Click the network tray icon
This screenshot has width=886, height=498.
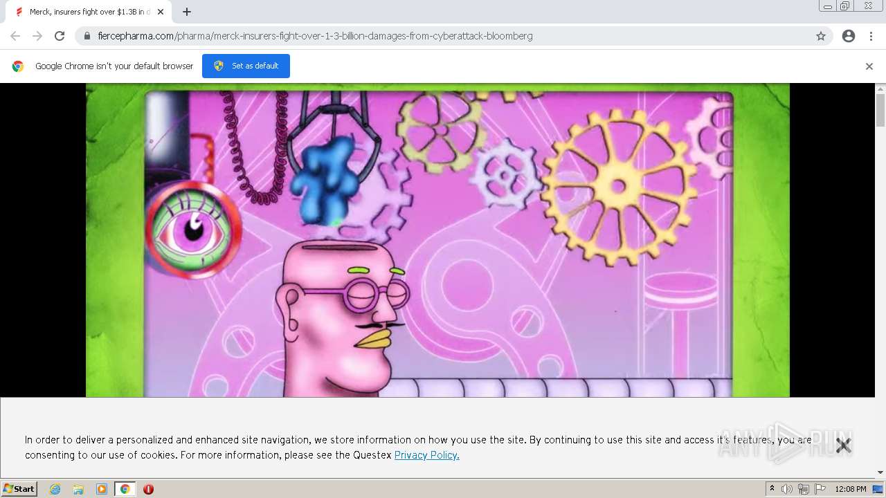coord(804,489)
